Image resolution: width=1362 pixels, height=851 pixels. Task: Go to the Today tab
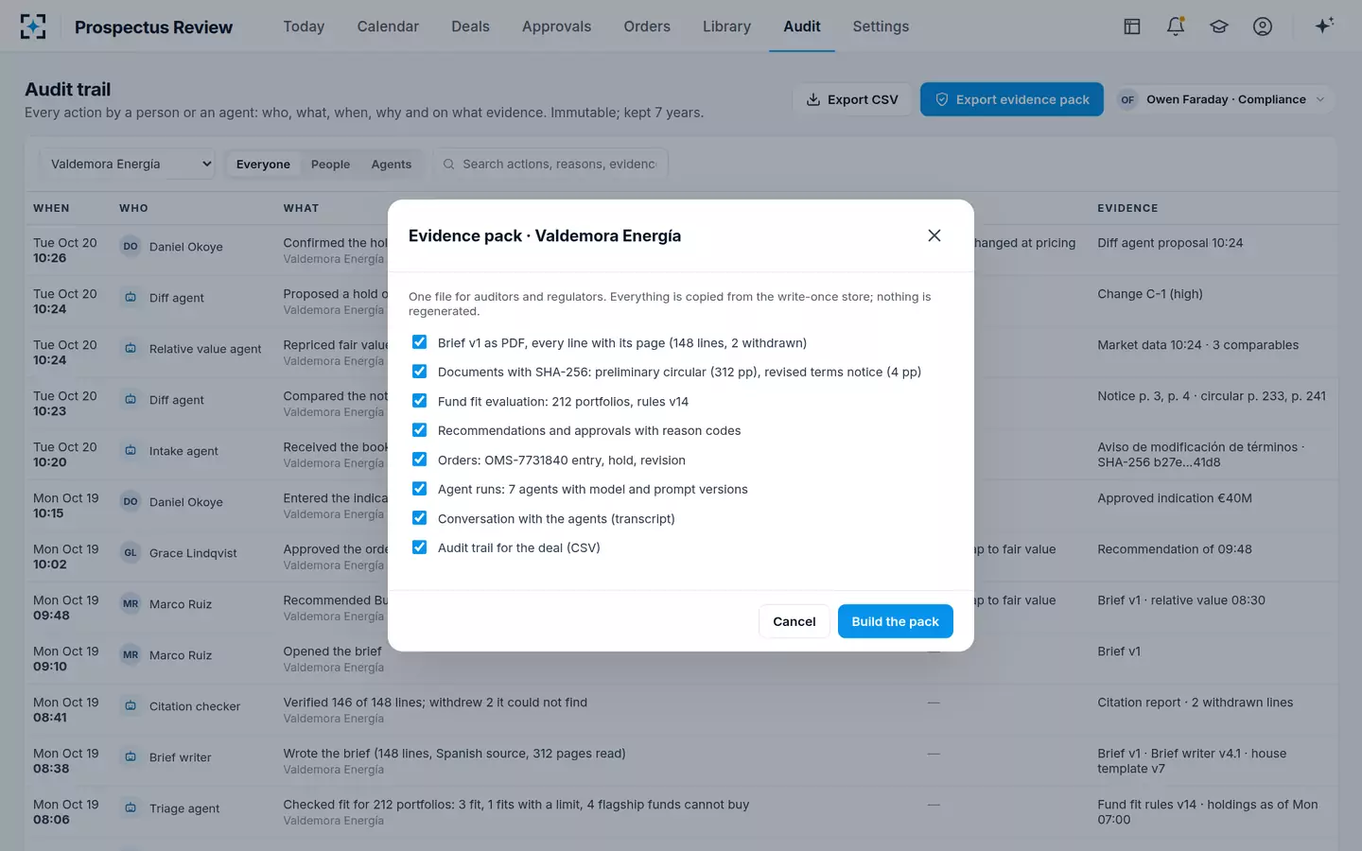click(304, 26)
